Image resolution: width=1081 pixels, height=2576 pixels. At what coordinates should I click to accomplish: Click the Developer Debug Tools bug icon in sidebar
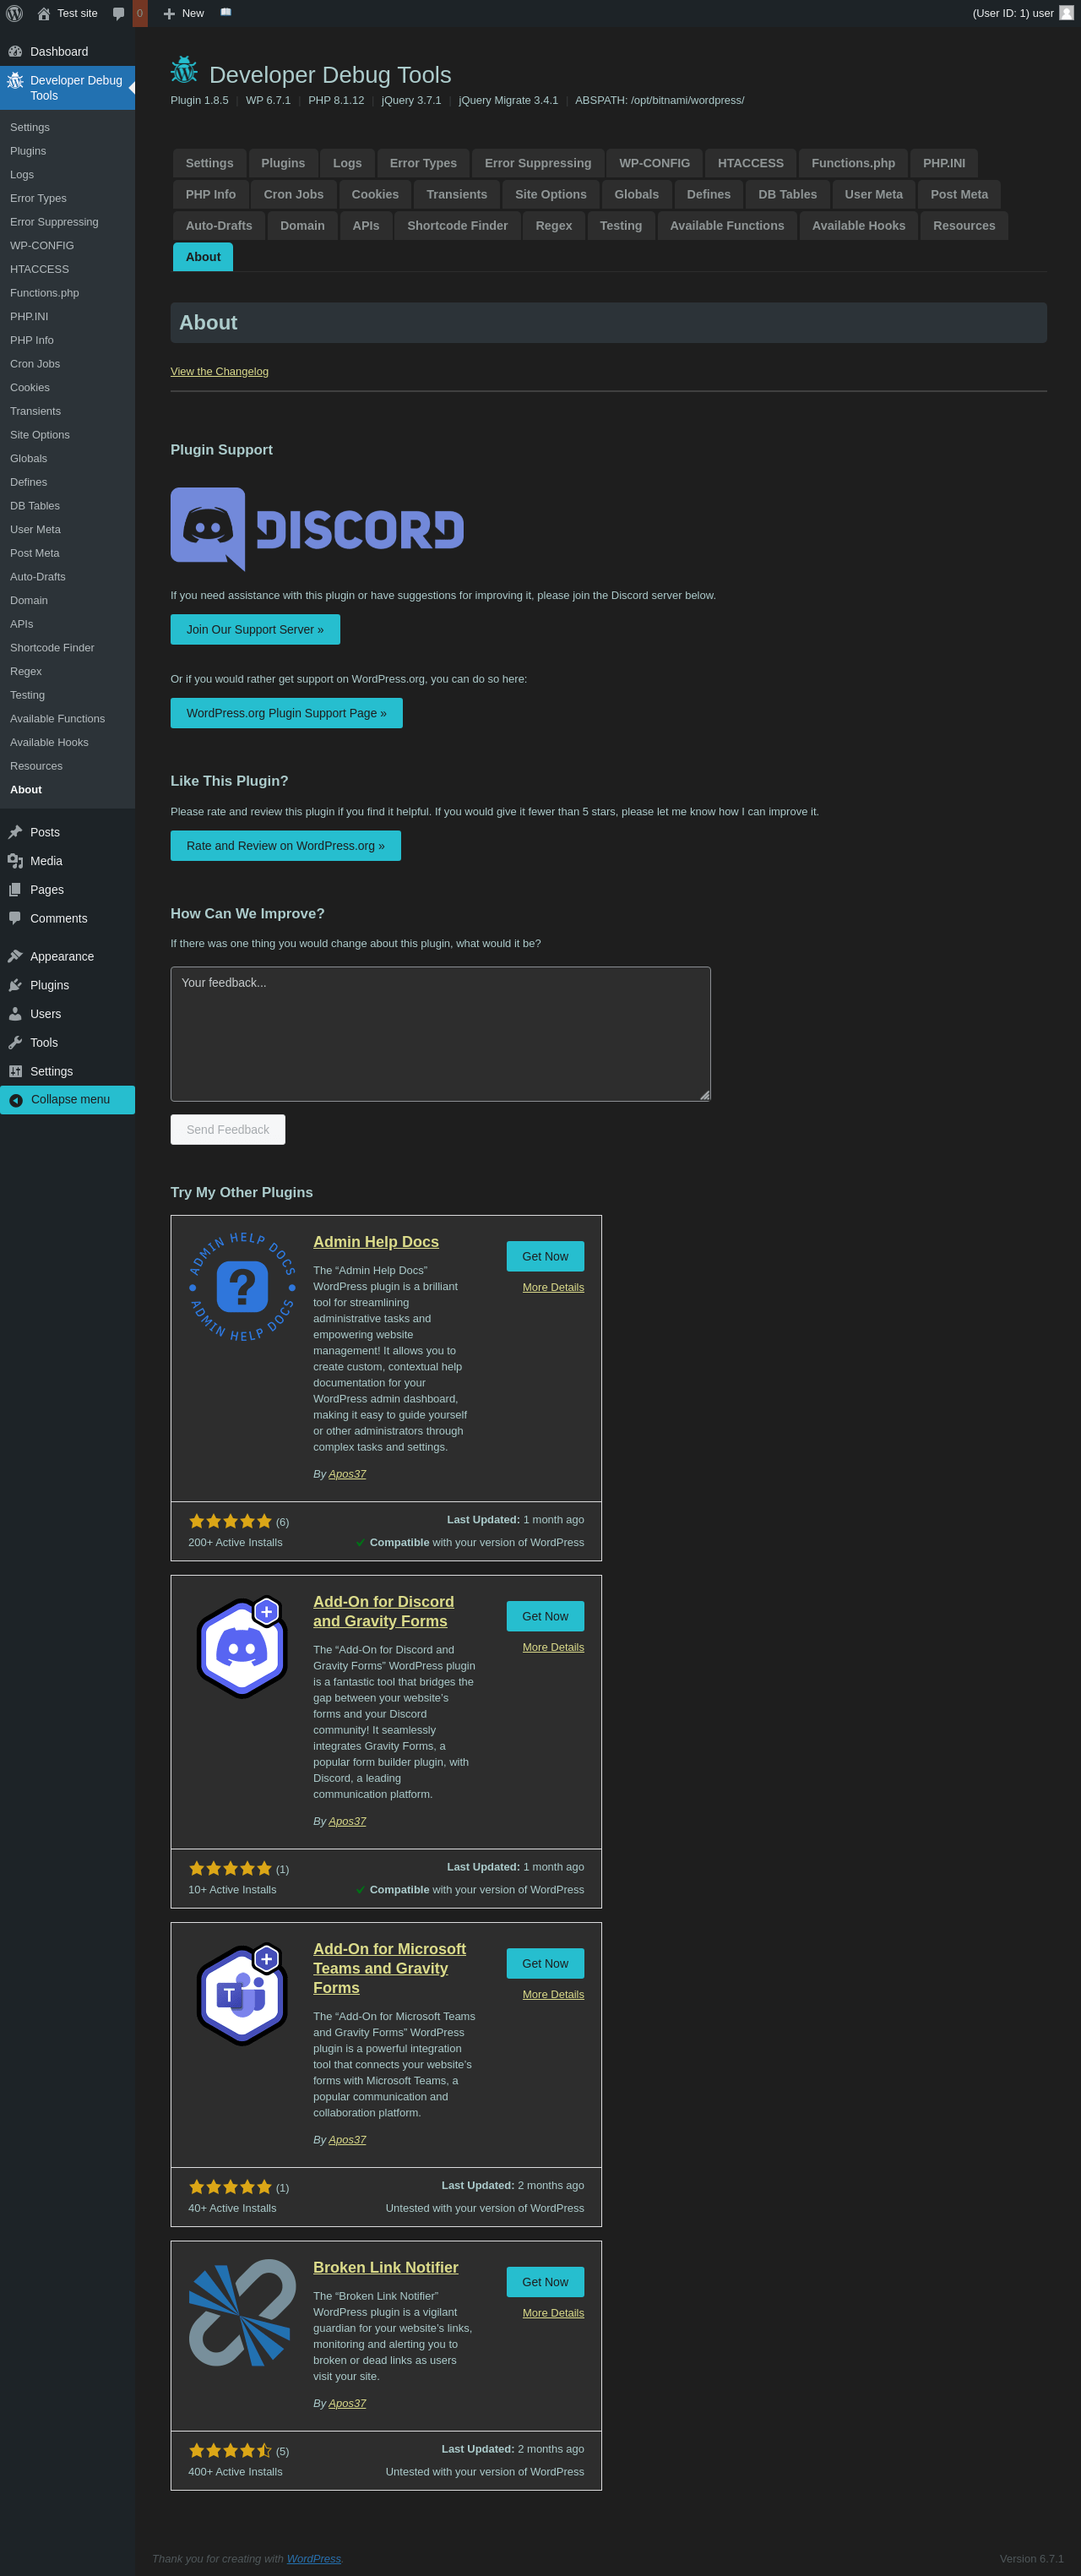pos(15,80)
